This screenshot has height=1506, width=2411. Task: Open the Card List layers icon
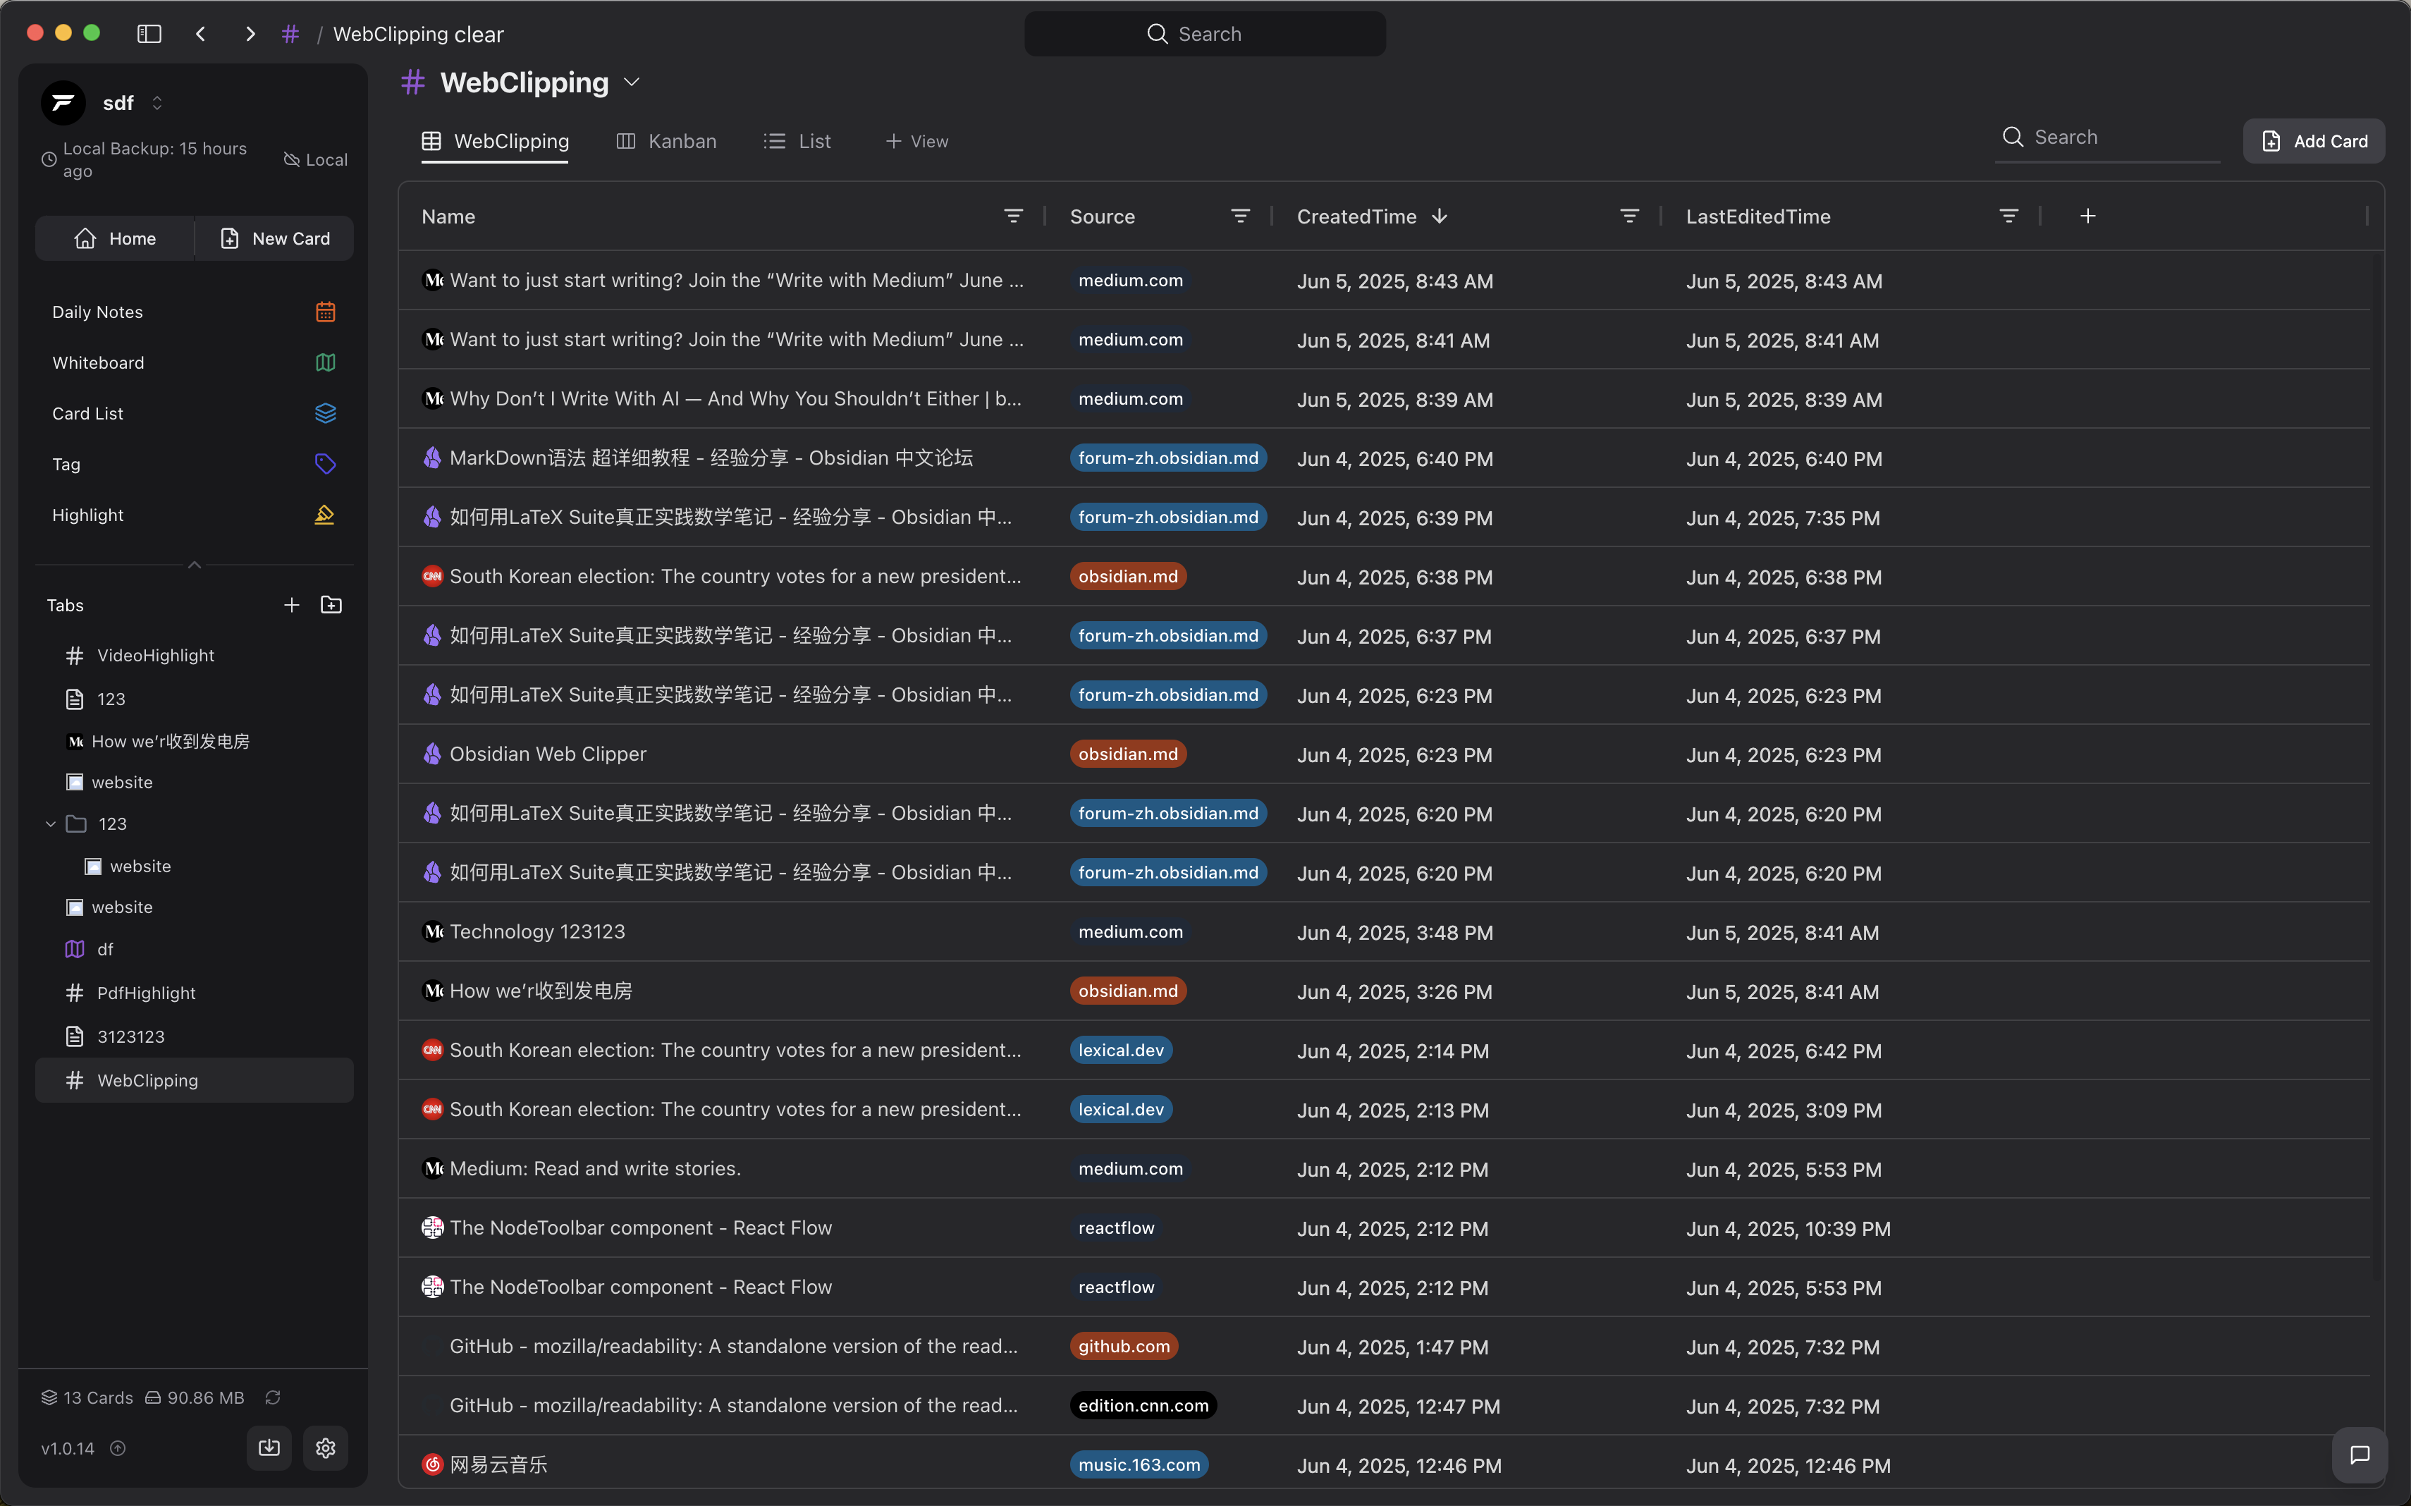[326, 413]
